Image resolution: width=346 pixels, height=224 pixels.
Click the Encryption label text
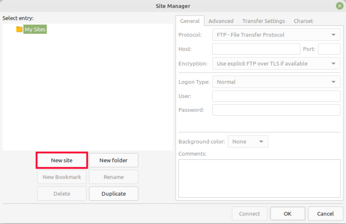pyautogui.click(x=193, y=64)
